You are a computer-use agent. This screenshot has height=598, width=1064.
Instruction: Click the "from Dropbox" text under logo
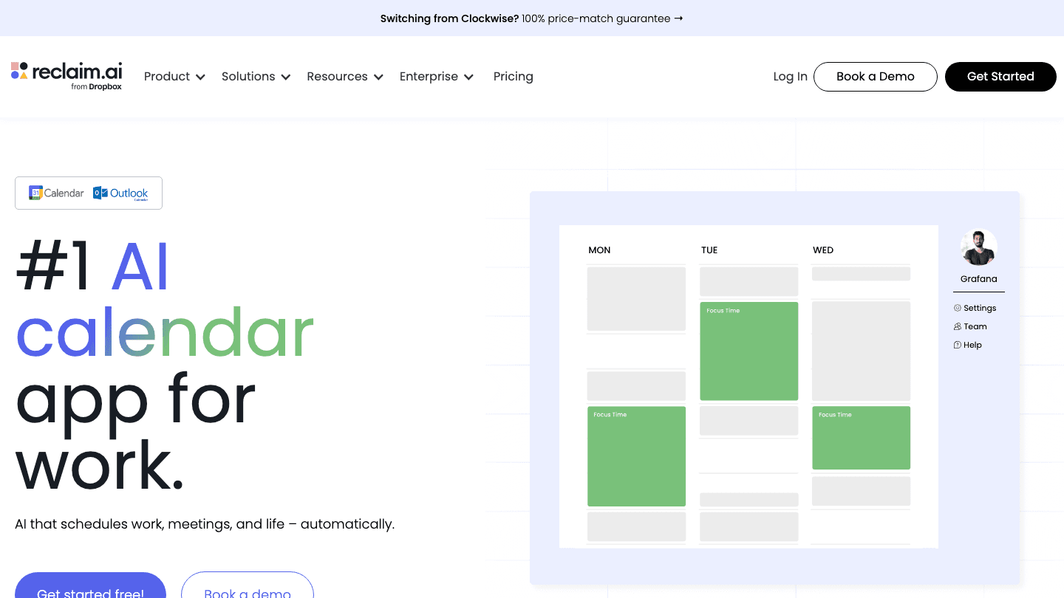96,87
